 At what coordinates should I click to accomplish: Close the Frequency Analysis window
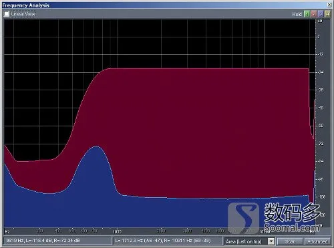tap(329, 5)
